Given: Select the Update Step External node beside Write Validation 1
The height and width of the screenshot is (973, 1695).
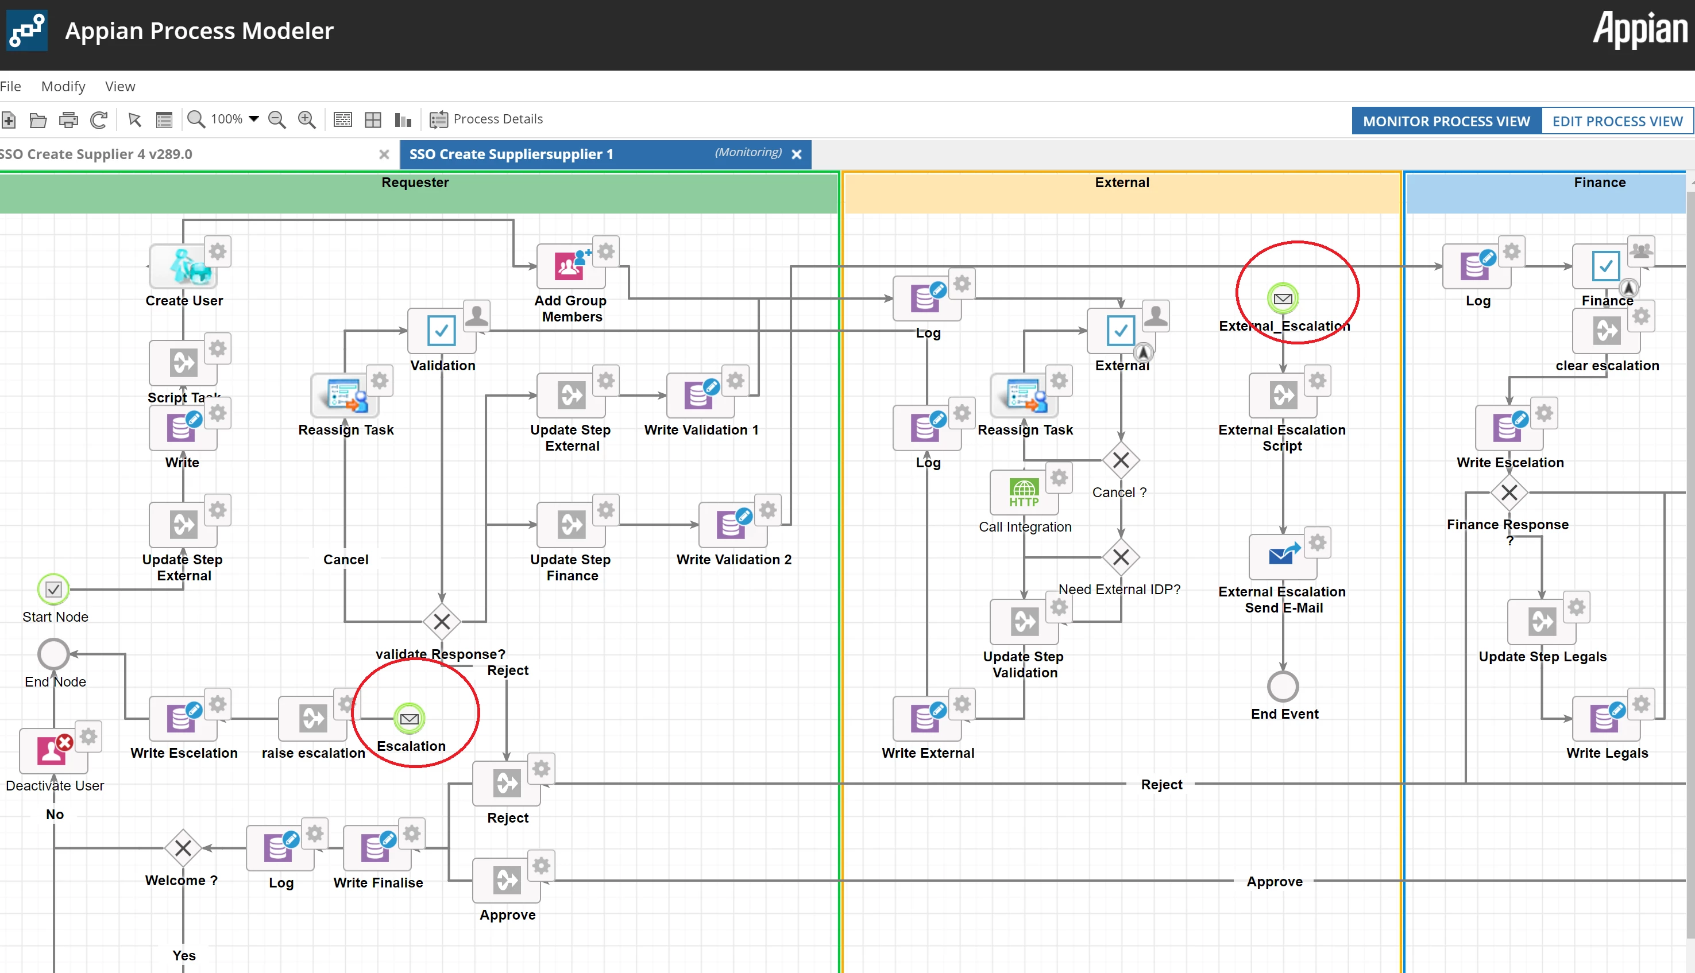Looking at the screenshot, I should click(571, 395).
